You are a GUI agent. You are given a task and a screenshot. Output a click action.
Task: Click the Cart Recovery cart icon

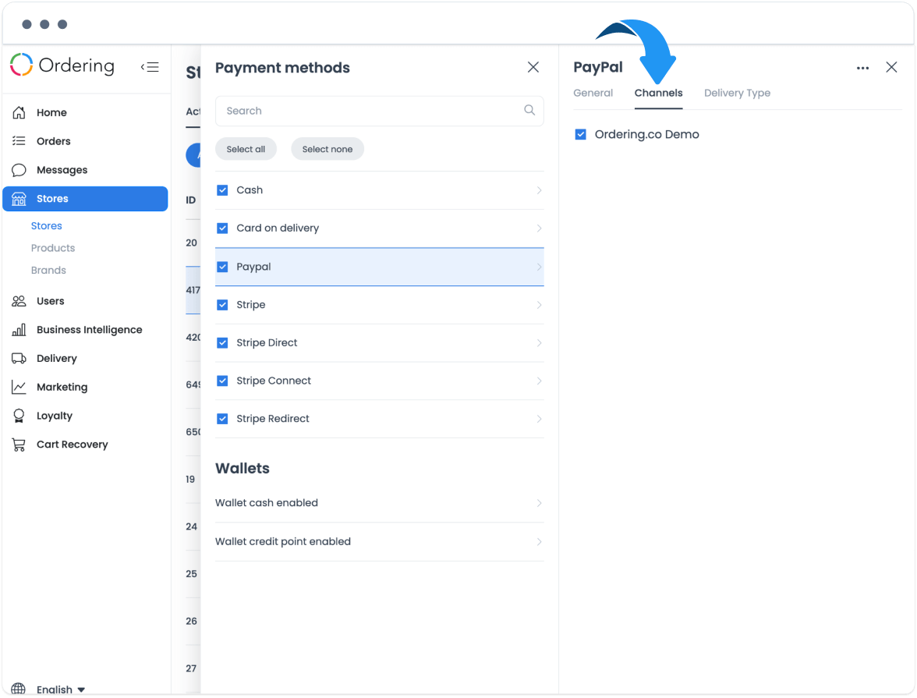tap(19, 445)
